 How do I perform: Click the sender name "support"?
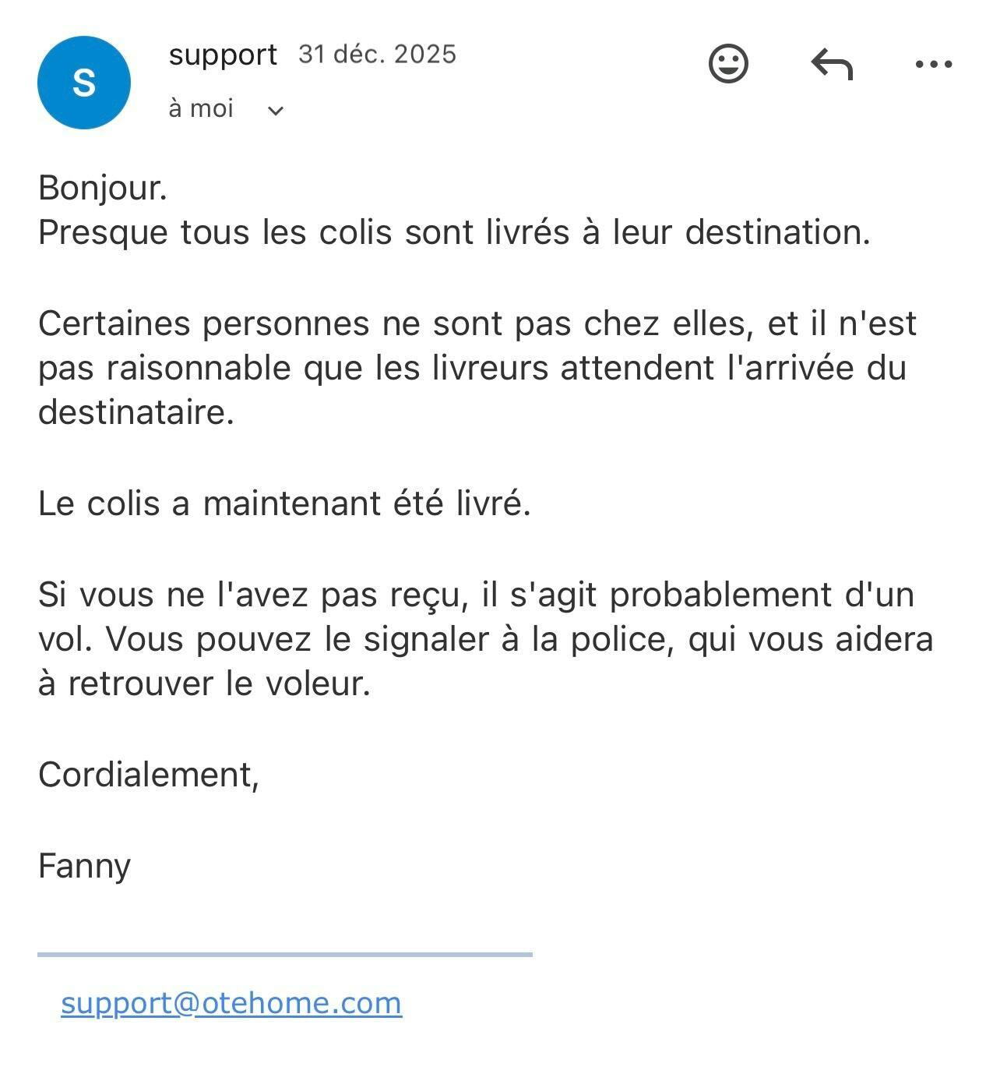click(x=223, y=55)
